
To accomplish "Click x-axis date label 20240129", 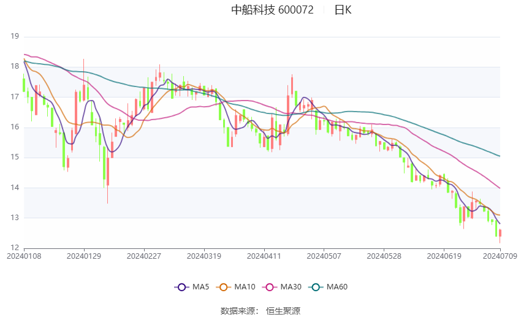I will (84, 256).
